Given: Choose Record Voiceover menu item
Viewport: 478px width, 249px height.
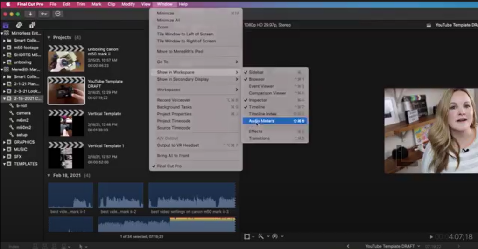Looking at the screenshot, I should [x=196, y=100].
